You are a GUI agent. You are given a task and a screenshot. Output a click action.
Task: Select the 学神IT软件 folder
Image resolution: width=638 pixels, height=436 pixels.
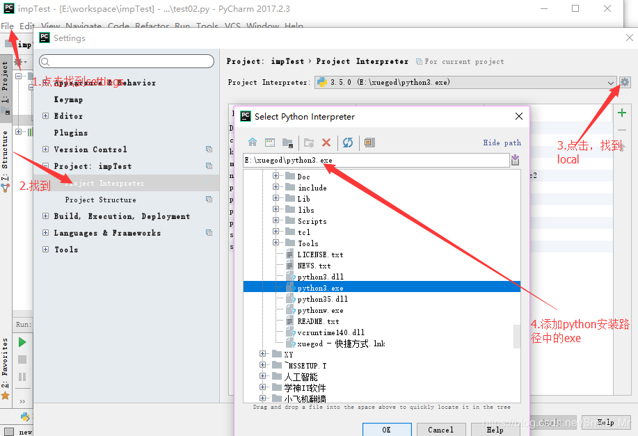tap(305, 388)
